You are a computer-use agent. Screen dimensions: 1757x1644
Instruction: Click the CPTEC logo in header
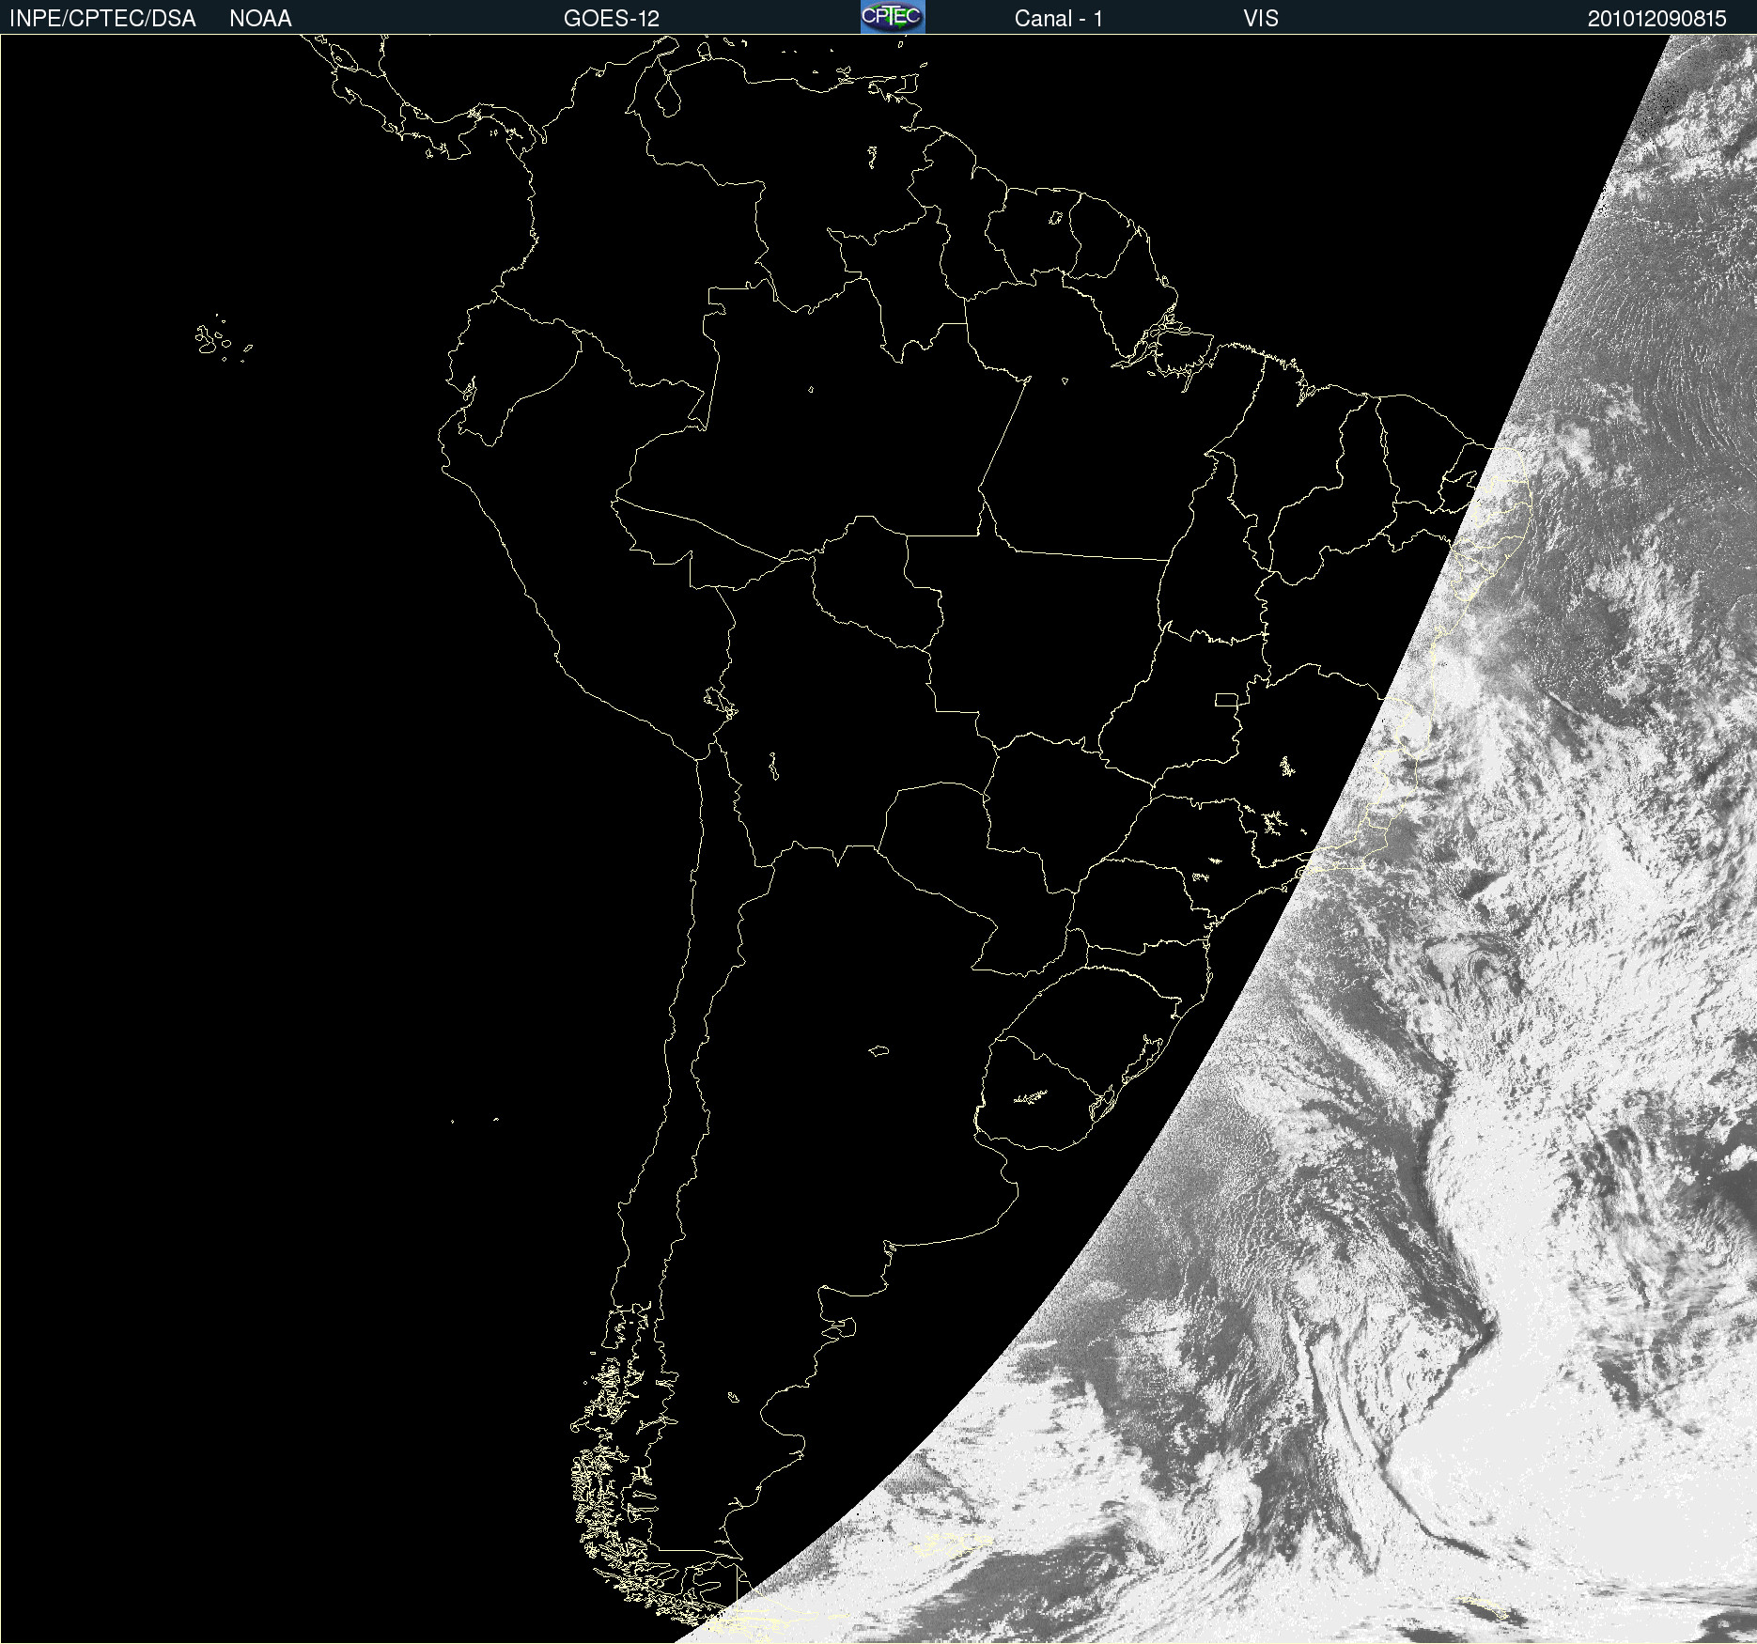pos(893,17)
